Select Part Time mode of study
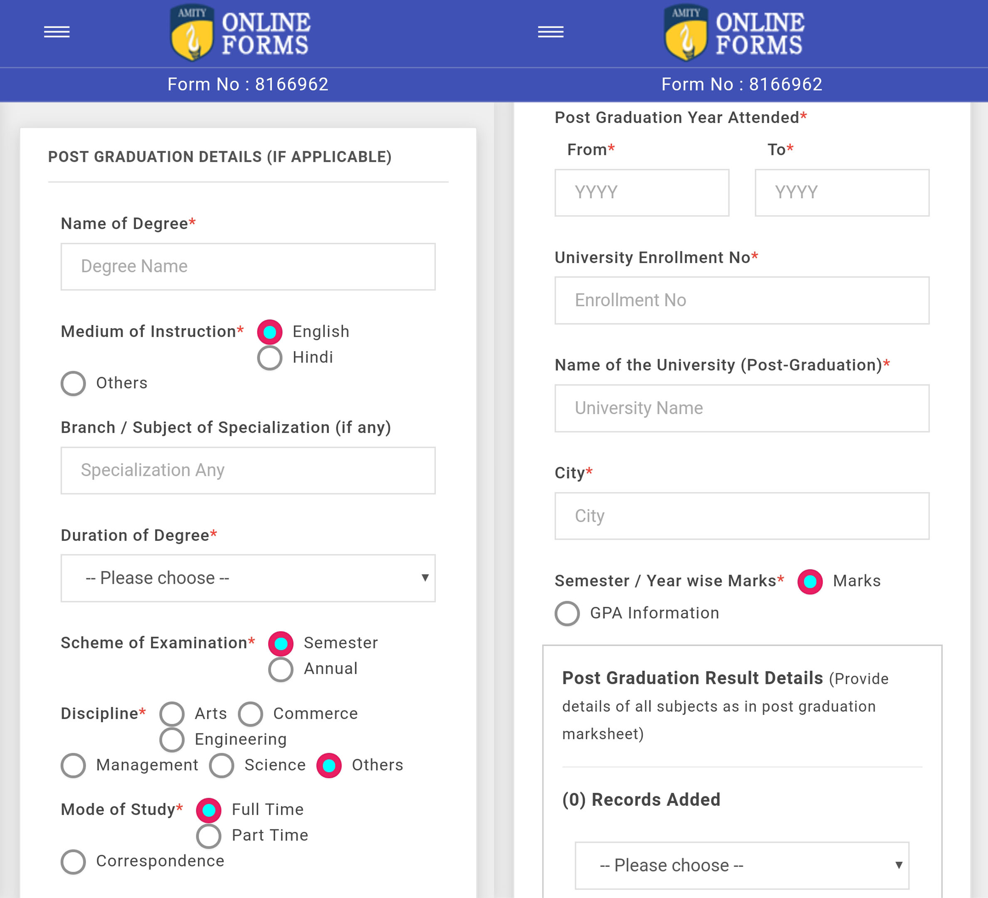This screenshot has width=988, height=898. pos(209,836)
